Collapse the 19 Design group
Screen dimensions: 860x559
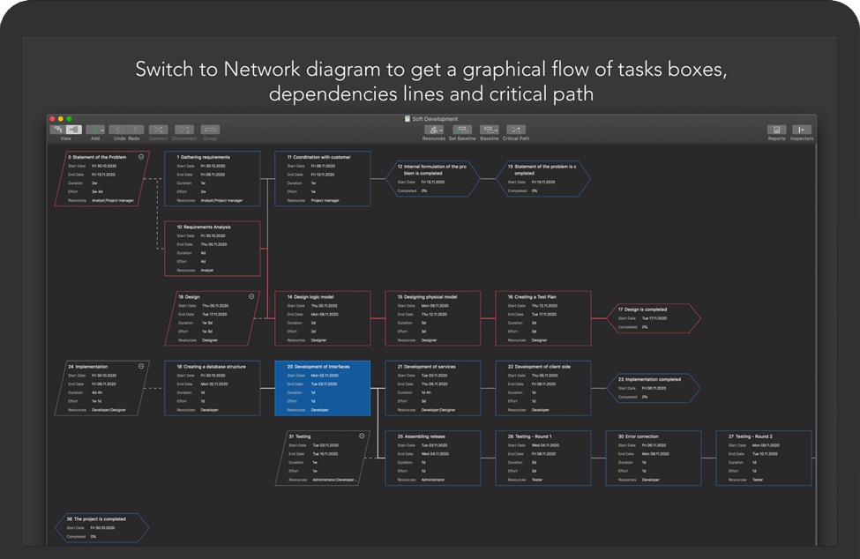tap(251, 297)
